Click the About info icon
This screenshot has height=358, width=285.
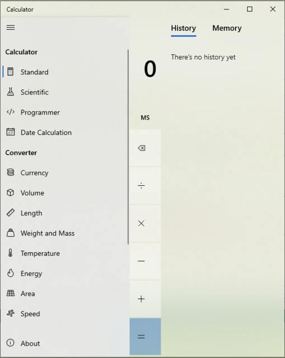click(x=10, y=343)
